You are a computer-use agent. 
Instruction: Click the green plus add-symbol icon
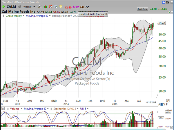click(3, 7)
